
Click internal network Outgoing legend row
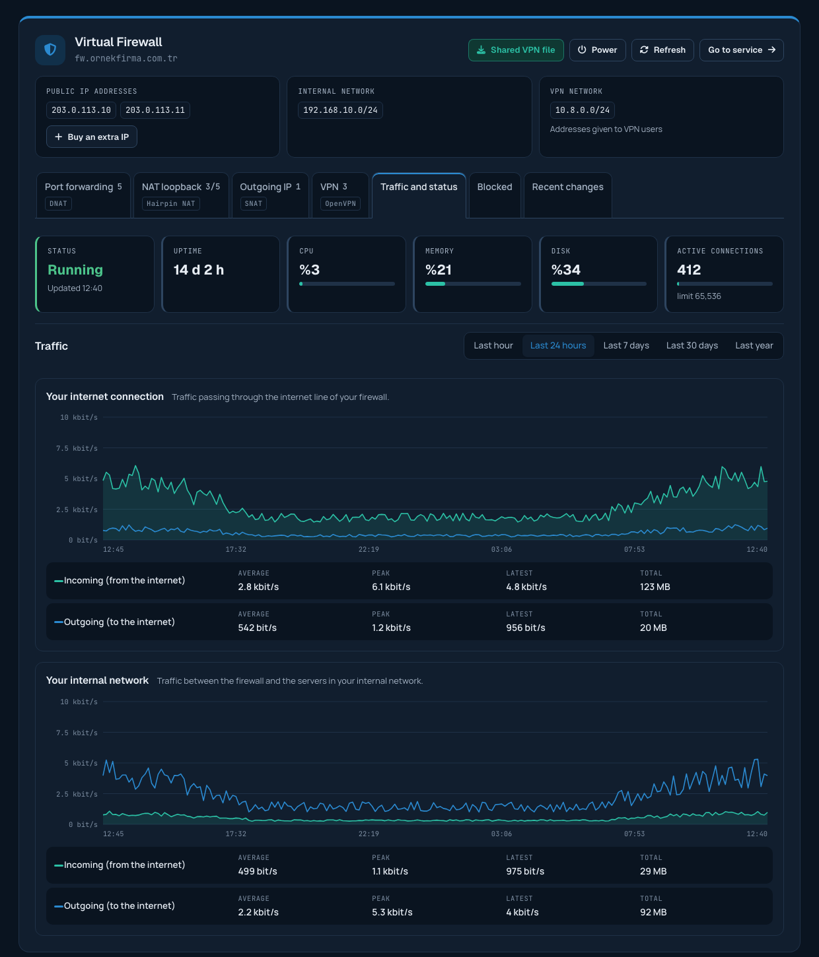click(x=409, y=906)
